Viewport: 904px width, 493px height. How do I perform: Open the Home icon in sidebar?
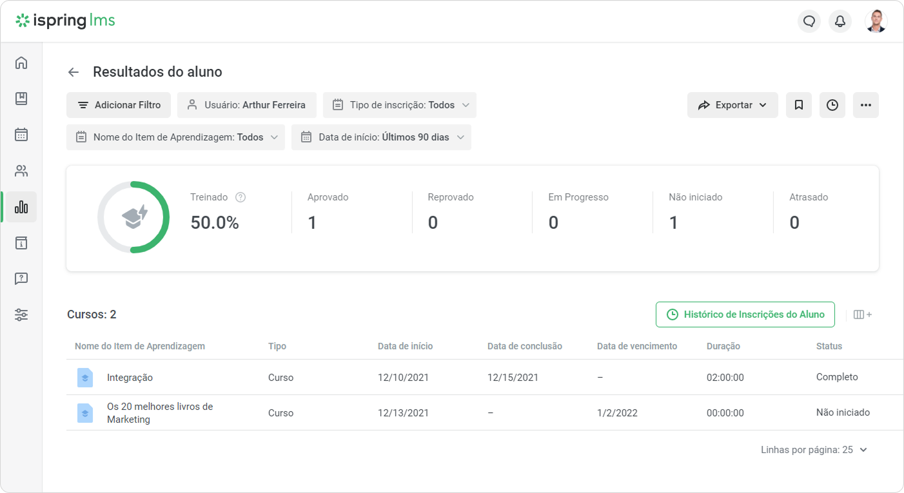pos(21,63)
